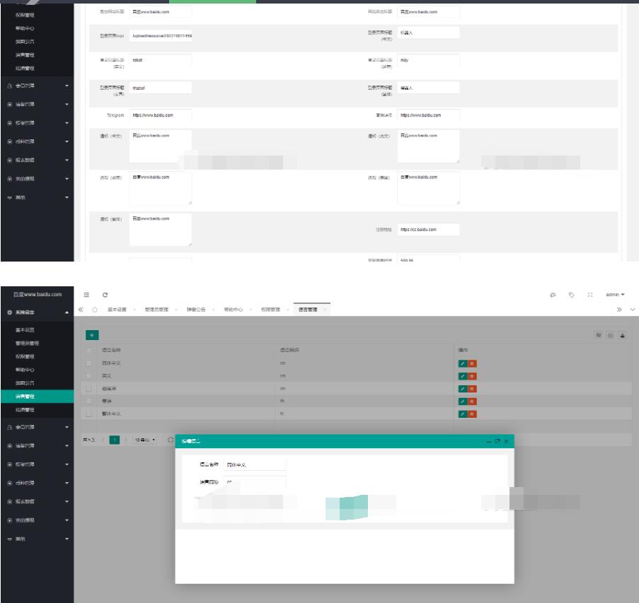Toggle fullscreen icon next to admin
This screenshot has width=639, height=603.
(590, 294)
